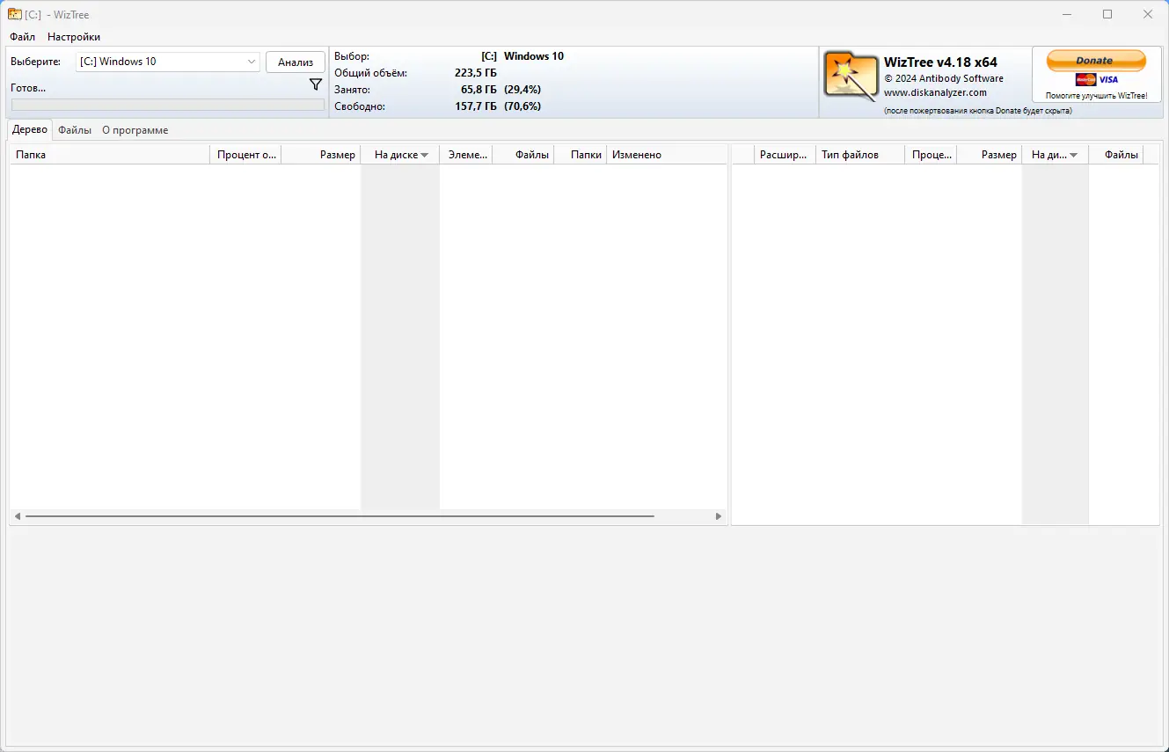Click the www.diskanalyzer.com link text
The height and width of the screenshot is (752, 1169).
click(935, 92)
